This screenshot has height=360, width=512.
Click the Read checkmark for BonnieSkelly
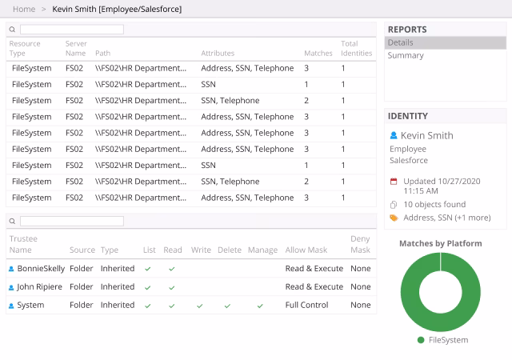tap(172, 269)
